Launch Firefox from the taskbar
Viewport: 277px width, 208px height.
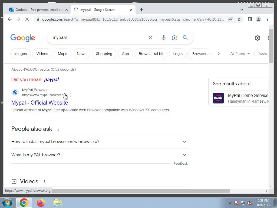41,203
